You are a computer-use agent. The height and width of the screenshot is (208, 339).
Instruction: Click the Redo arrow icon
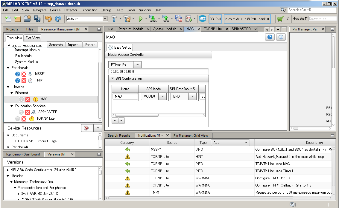coord(58,19)
